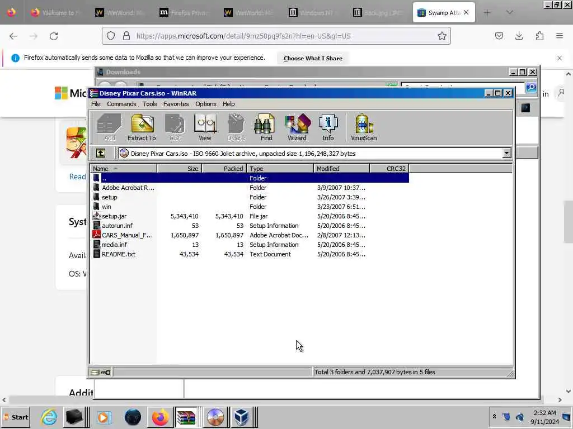Click Firefox Save to Pocket icon
This screenshot has width=573, height=429.
pos(499,36)
